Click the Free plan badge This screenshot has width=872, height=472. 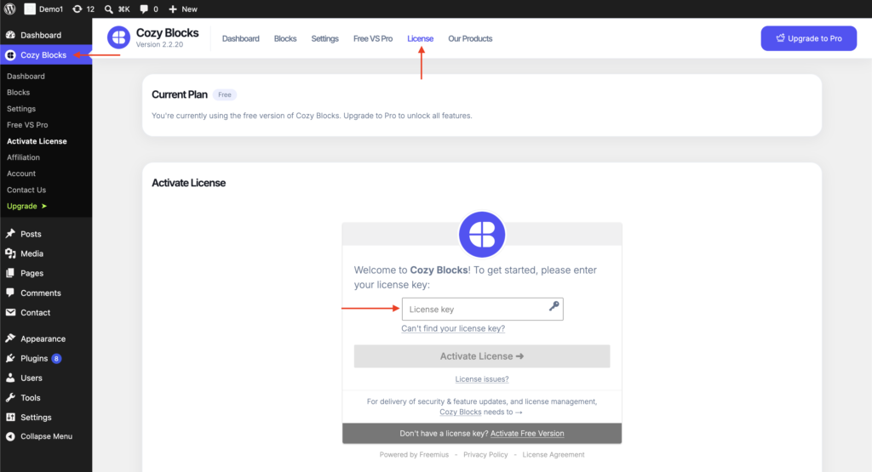point(225,95)
